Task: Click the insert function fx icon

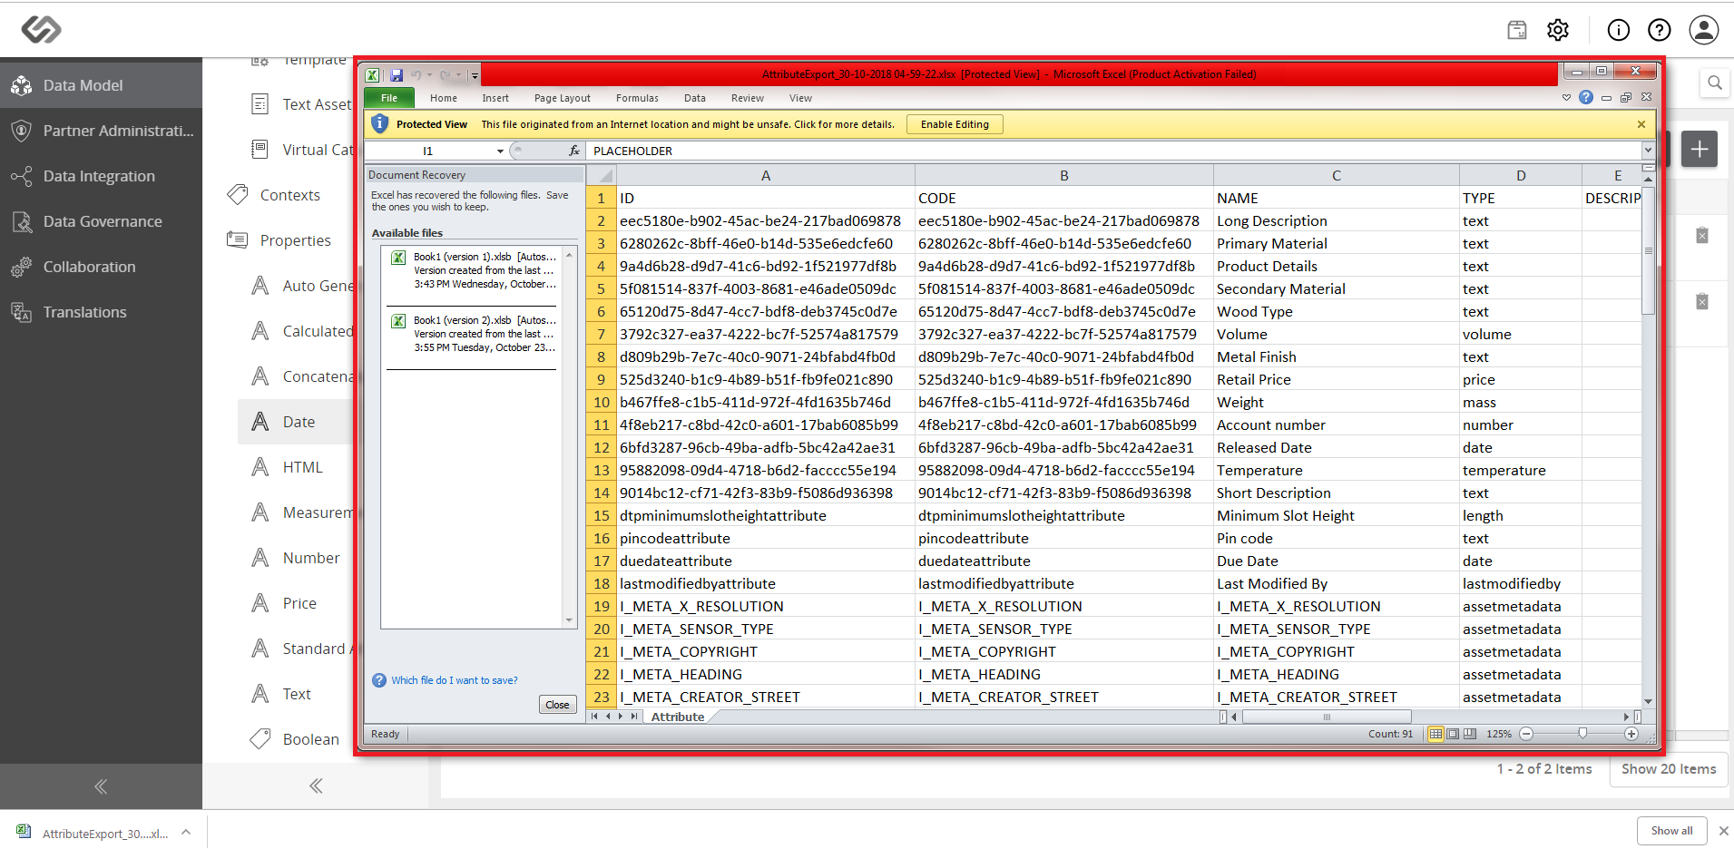Action: point(573,151)
